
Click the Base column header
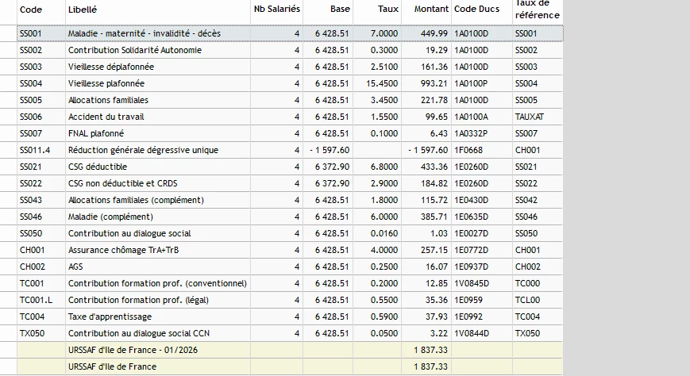click(x=340, y=10)
